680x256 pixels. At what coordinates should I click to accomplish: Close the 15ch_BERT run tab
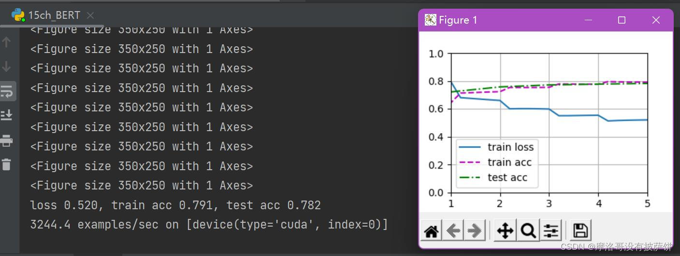coord(90,15)
